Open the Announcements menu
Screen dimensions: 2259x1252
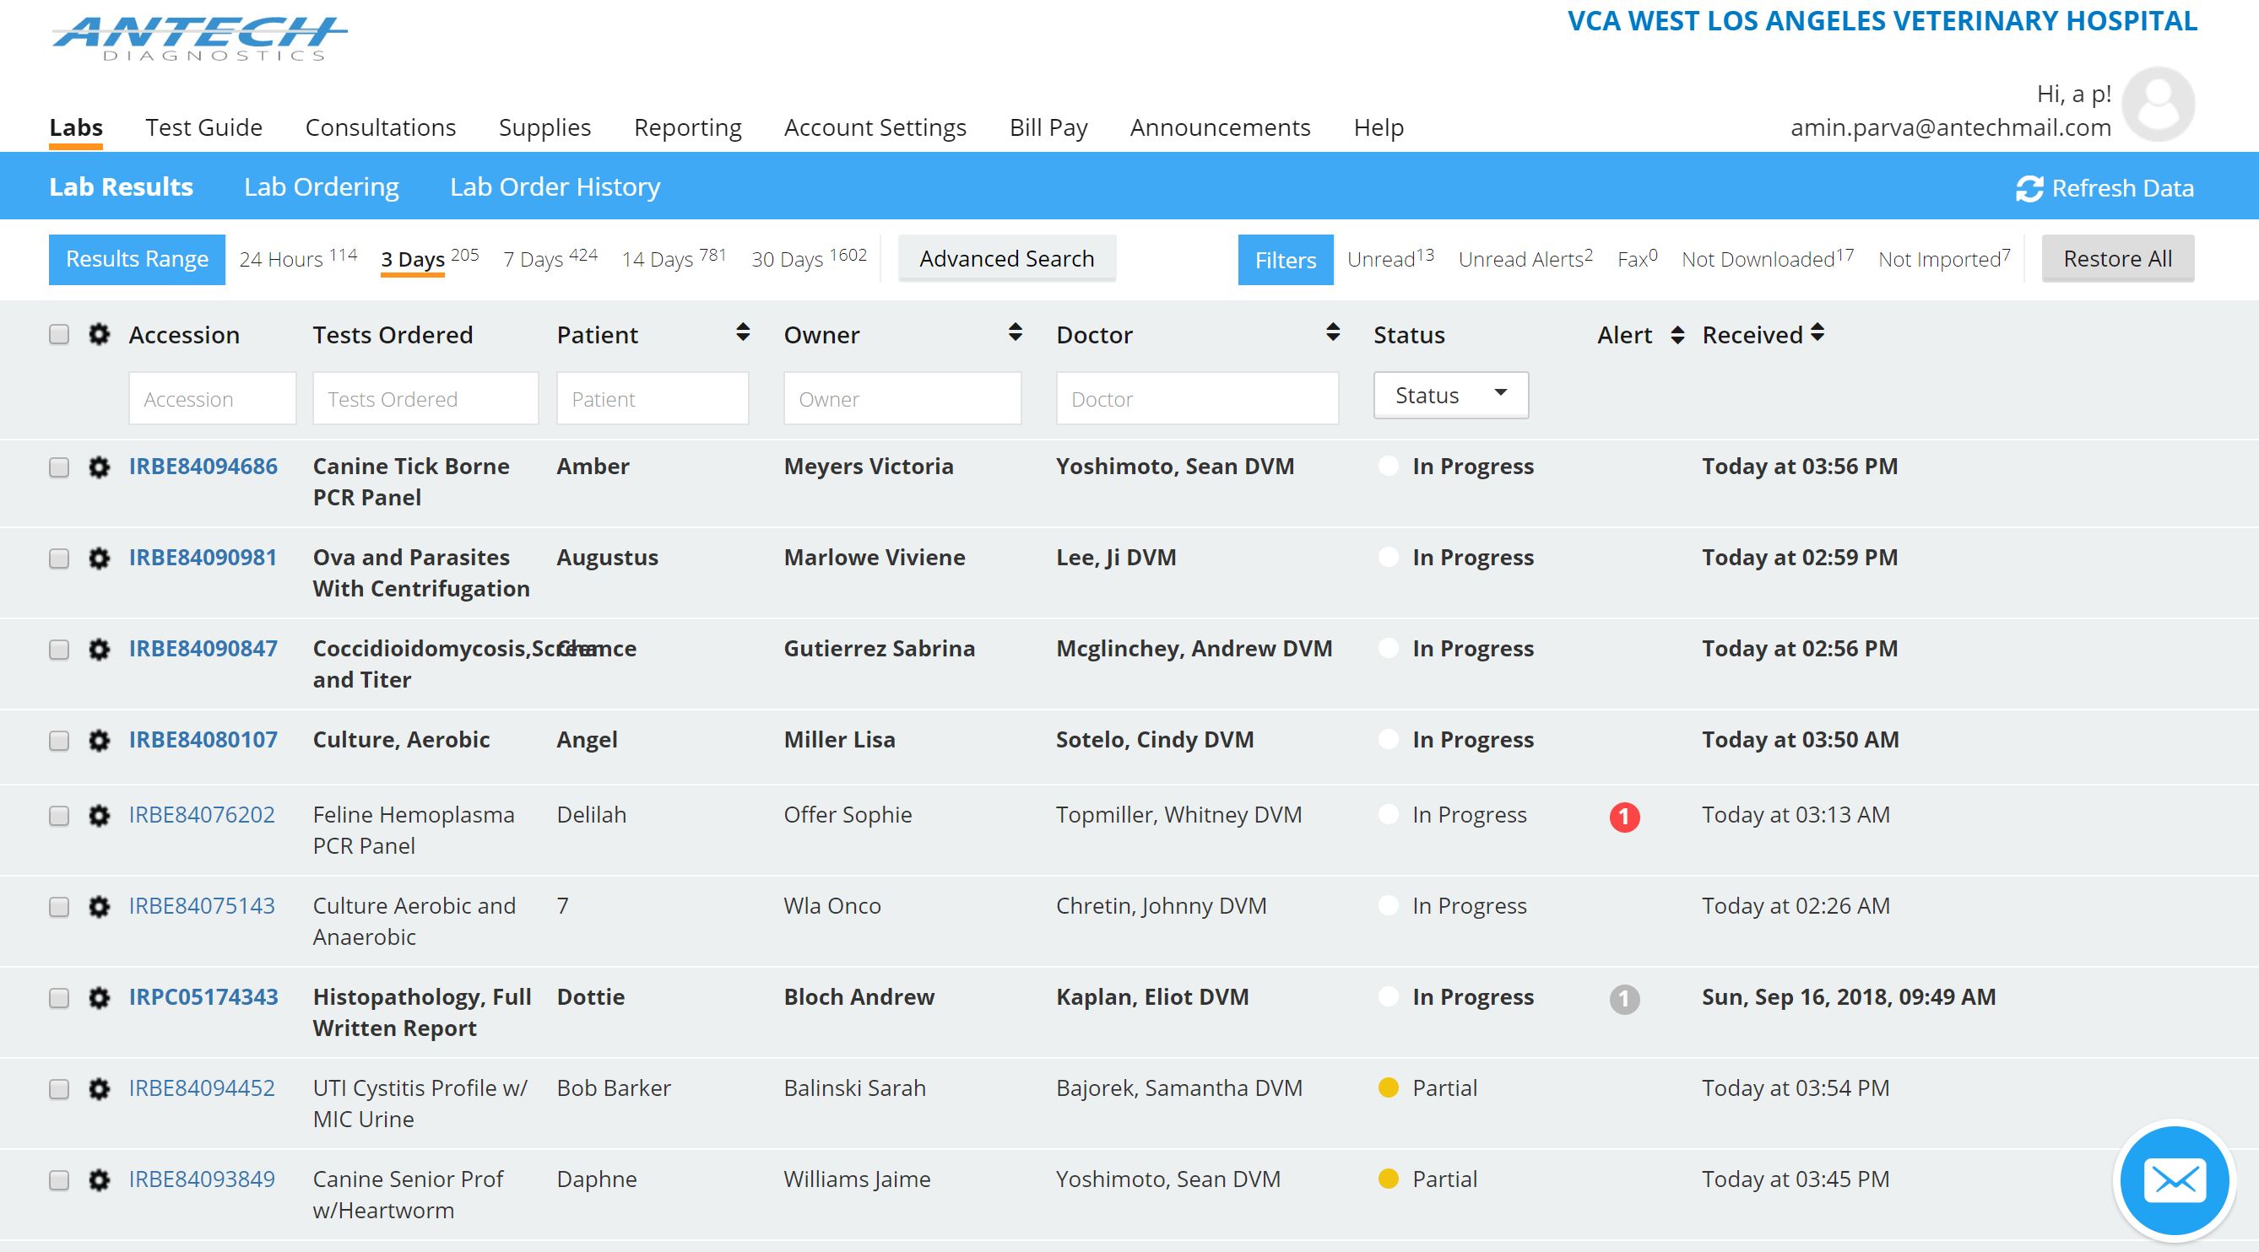1220,128
